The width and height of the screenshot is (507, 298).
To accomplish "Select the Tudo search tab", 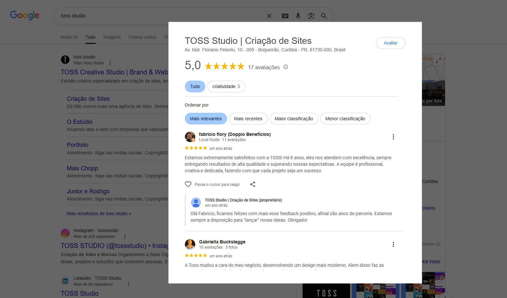I will point(91,37).
